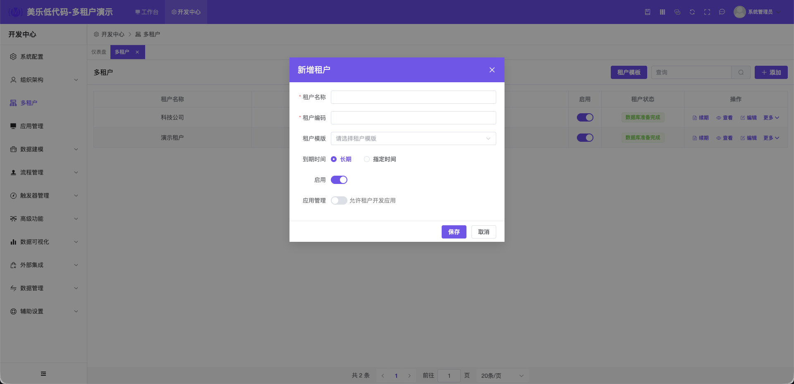Toggle fullscreen icon in header
The image size is (794, 384).
pos(707,12)
